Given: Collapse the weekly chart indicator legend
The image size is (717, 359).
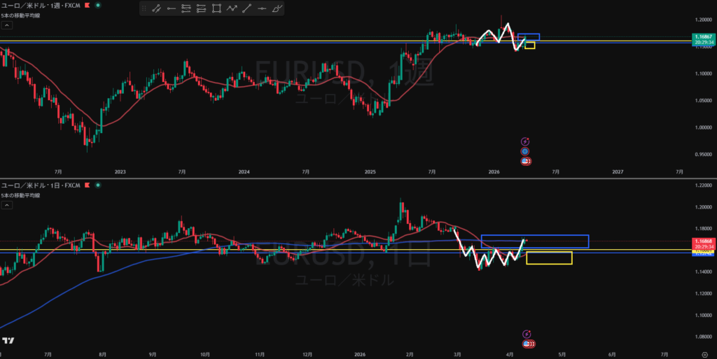Looking at the screenshot, I should click(6, 24).
